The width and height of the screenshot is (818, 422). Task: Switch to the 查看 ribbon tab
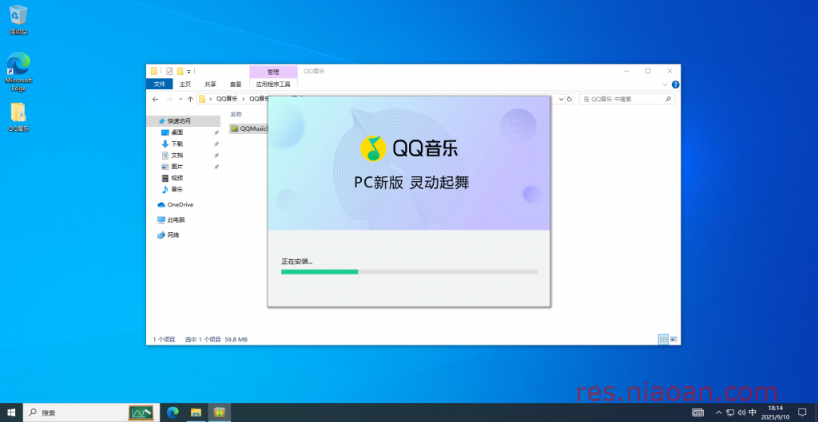coord(236,85)
